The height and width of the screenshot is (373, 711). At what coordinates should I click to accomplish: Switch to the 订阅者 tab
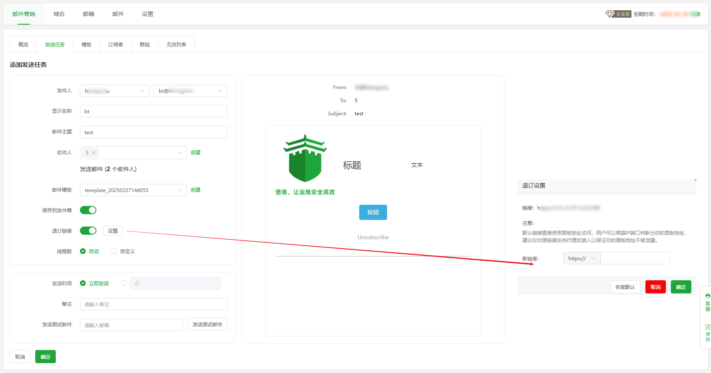coord(116,44)
